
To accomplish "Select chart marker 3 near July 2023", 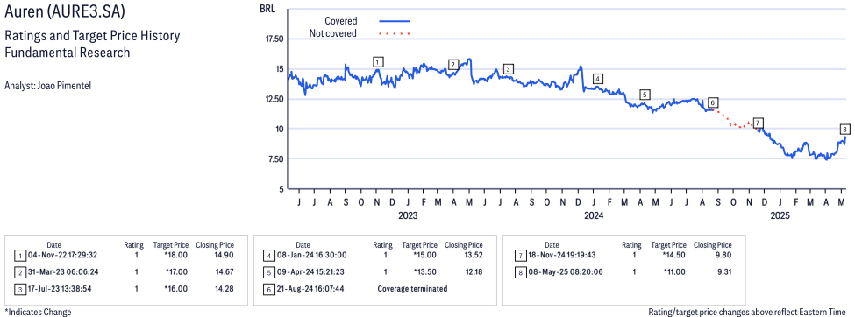I will click(508, 68).
